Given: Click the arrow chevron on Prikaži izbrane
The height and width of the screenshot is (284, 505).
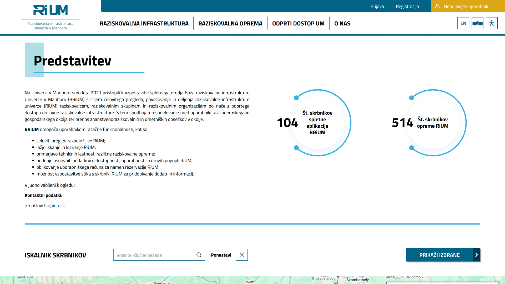Looking at the screenshot, I should tap(476, 255).
